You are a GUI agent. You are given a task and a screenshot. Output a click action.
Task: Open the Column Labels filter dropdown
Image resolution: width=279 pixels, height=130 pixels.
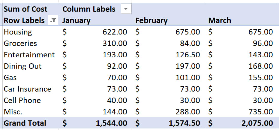126,9
